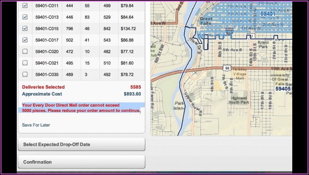Uncheck route 59401-C013 checkbox

point(25,17)
